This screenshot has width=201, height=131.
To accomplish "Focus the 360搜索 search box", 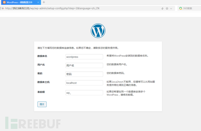I will coord(190,8).
